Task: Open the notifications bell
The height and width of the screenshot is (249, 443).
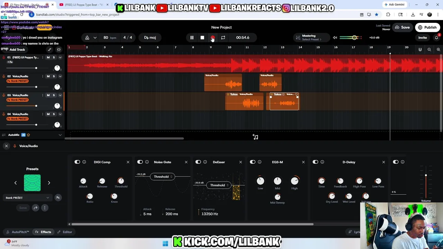Action: coord(436,37)
